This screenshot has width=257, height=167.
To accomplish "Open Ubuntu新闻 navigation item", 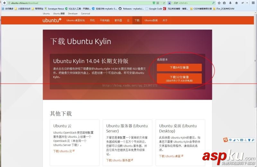I will [151, 20].
